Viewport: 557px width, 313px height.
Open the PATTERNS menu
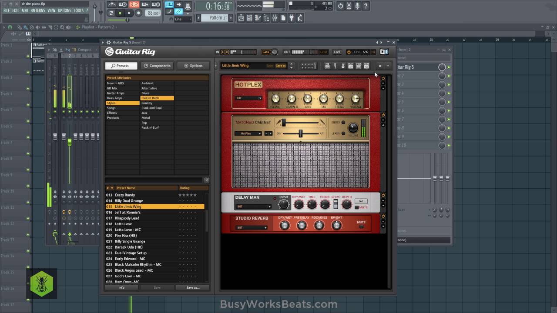pos(37,10)
